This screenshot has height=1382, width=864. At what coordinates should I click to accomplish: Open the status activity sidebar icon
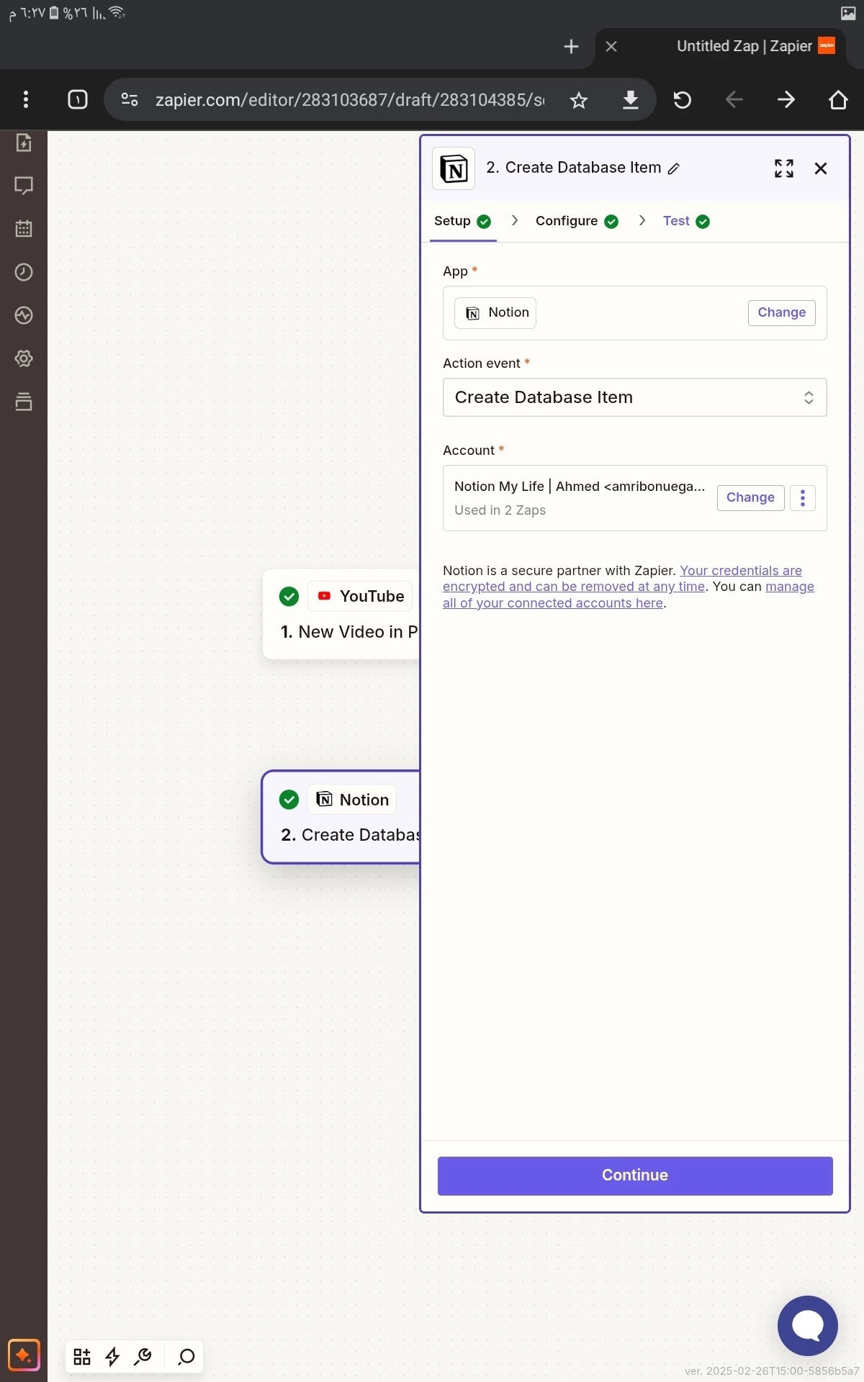[x=24, y=315]
